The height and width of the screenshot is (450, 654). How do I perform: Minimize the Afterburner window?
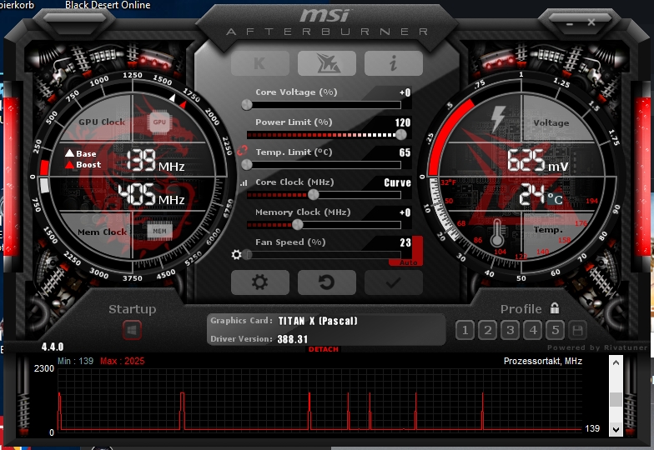(570, 23)
